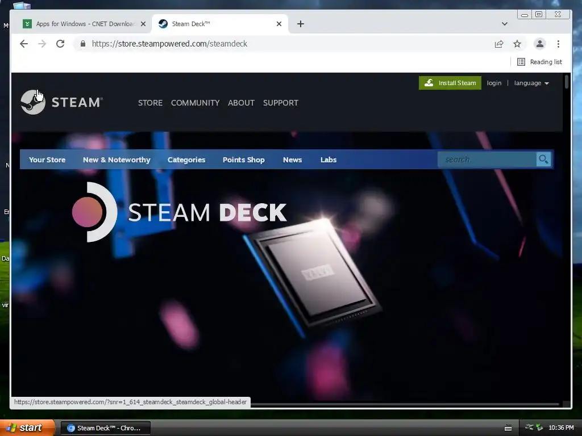Go to the Points Shop
The width and height of the screenshot is (582, 436).
point(243,160)
